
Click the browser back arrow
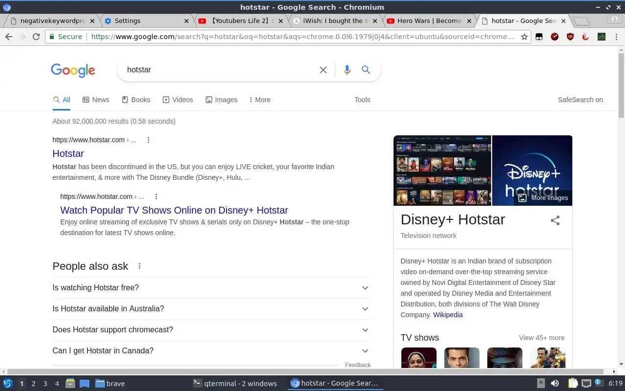[8, 37]
